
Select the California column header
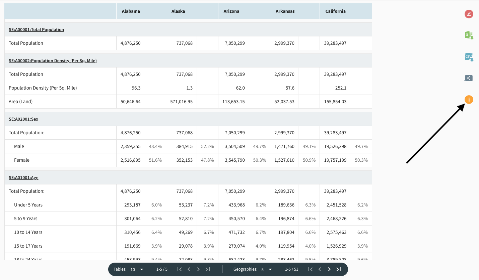tap(335, 11)
